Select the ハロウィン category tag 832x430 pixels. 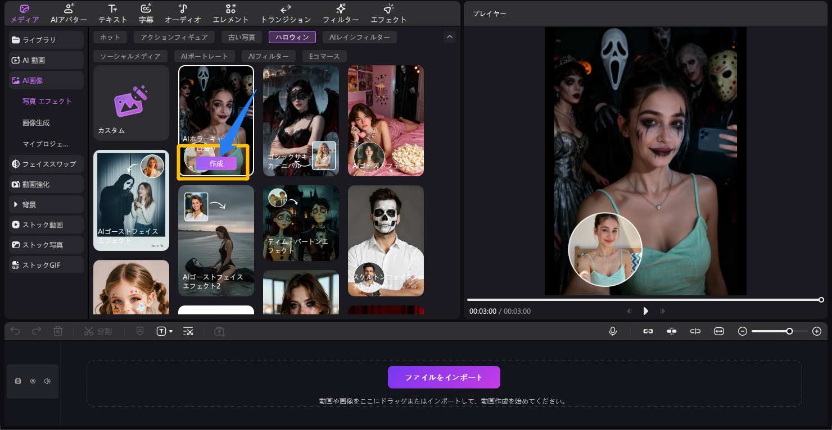click(x=292, y=37)
